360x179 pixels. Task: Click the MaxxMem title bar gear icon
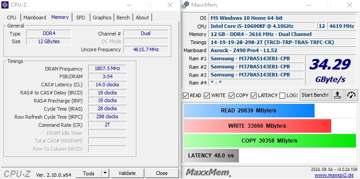point(185,4)
